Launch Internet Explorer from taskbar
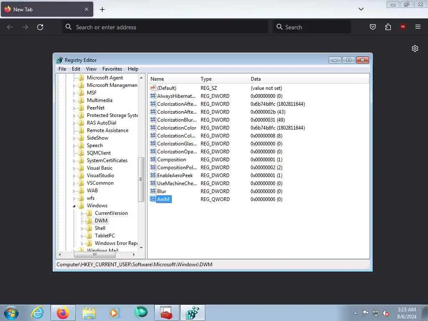Image resolution: width=428 pixels, height=321 pixels. coord(37,313)
